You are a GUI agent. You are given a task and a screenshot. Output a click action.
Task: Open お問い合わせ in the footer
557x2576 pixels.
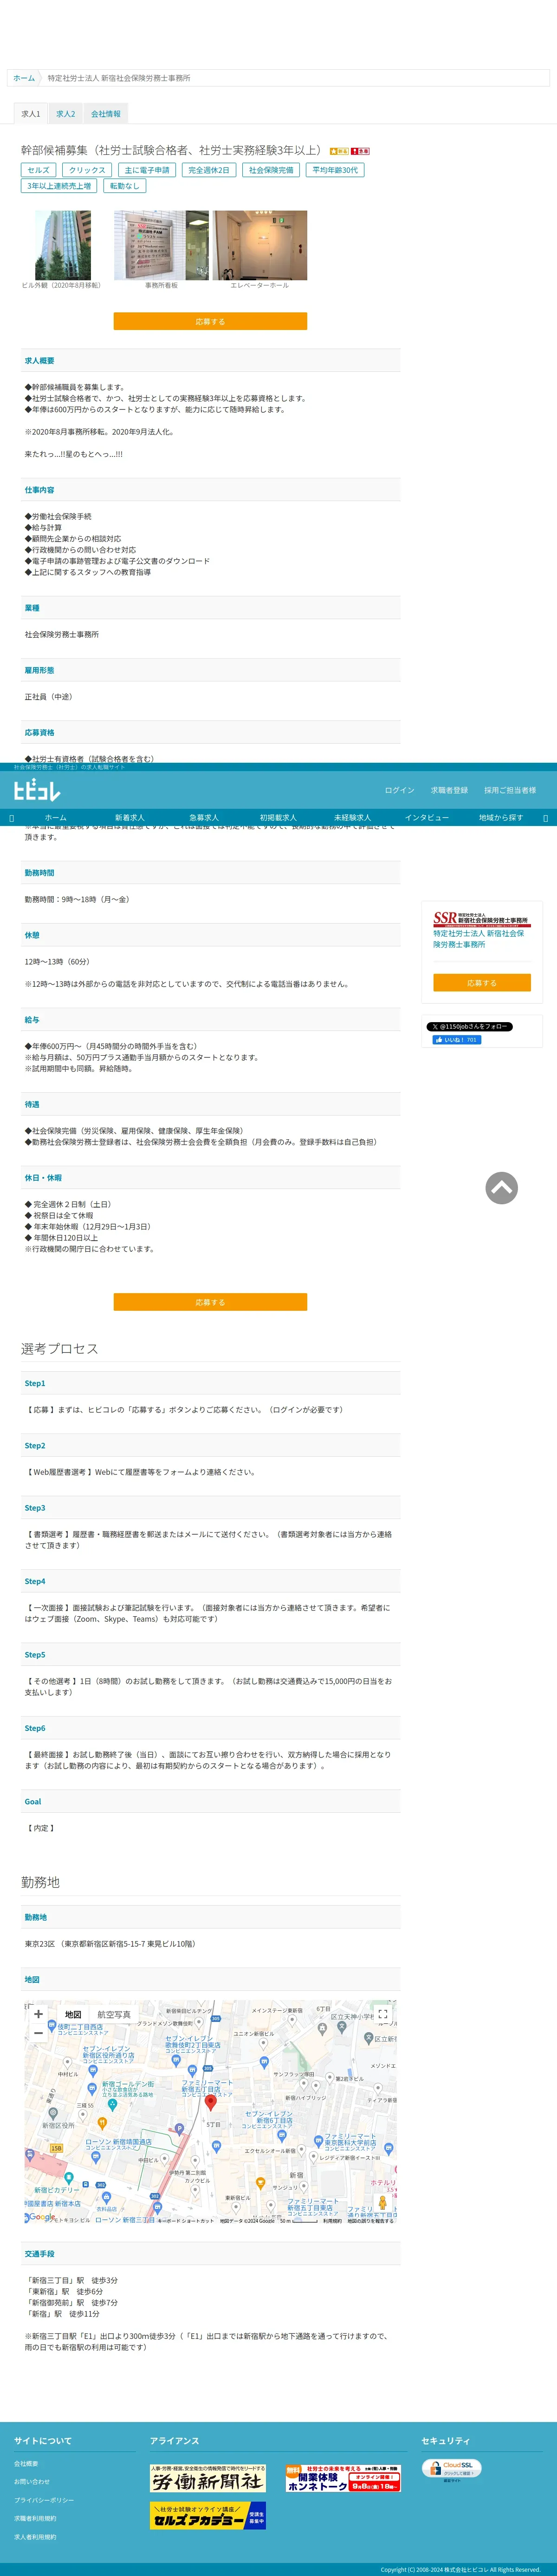32,2482
